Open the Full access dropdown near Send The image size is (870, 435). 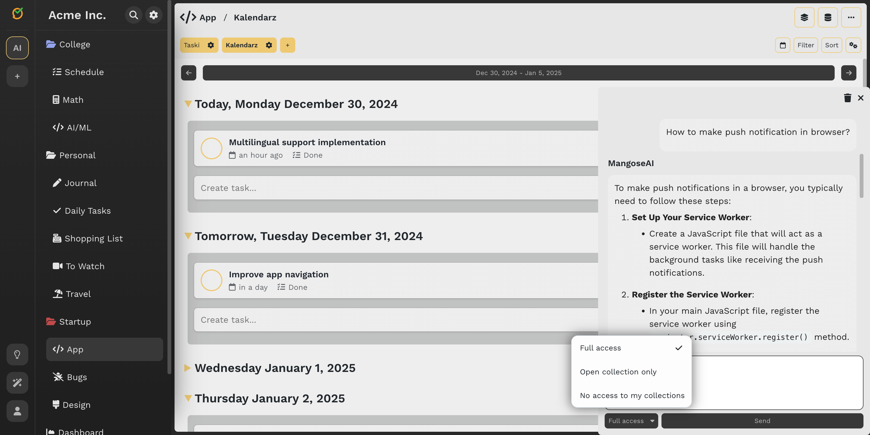click(631, 421)
